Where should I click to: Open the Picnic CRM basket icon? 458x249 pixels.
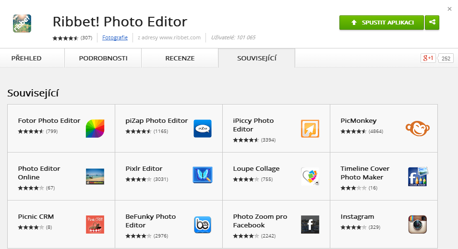click(x=95, y=225)
